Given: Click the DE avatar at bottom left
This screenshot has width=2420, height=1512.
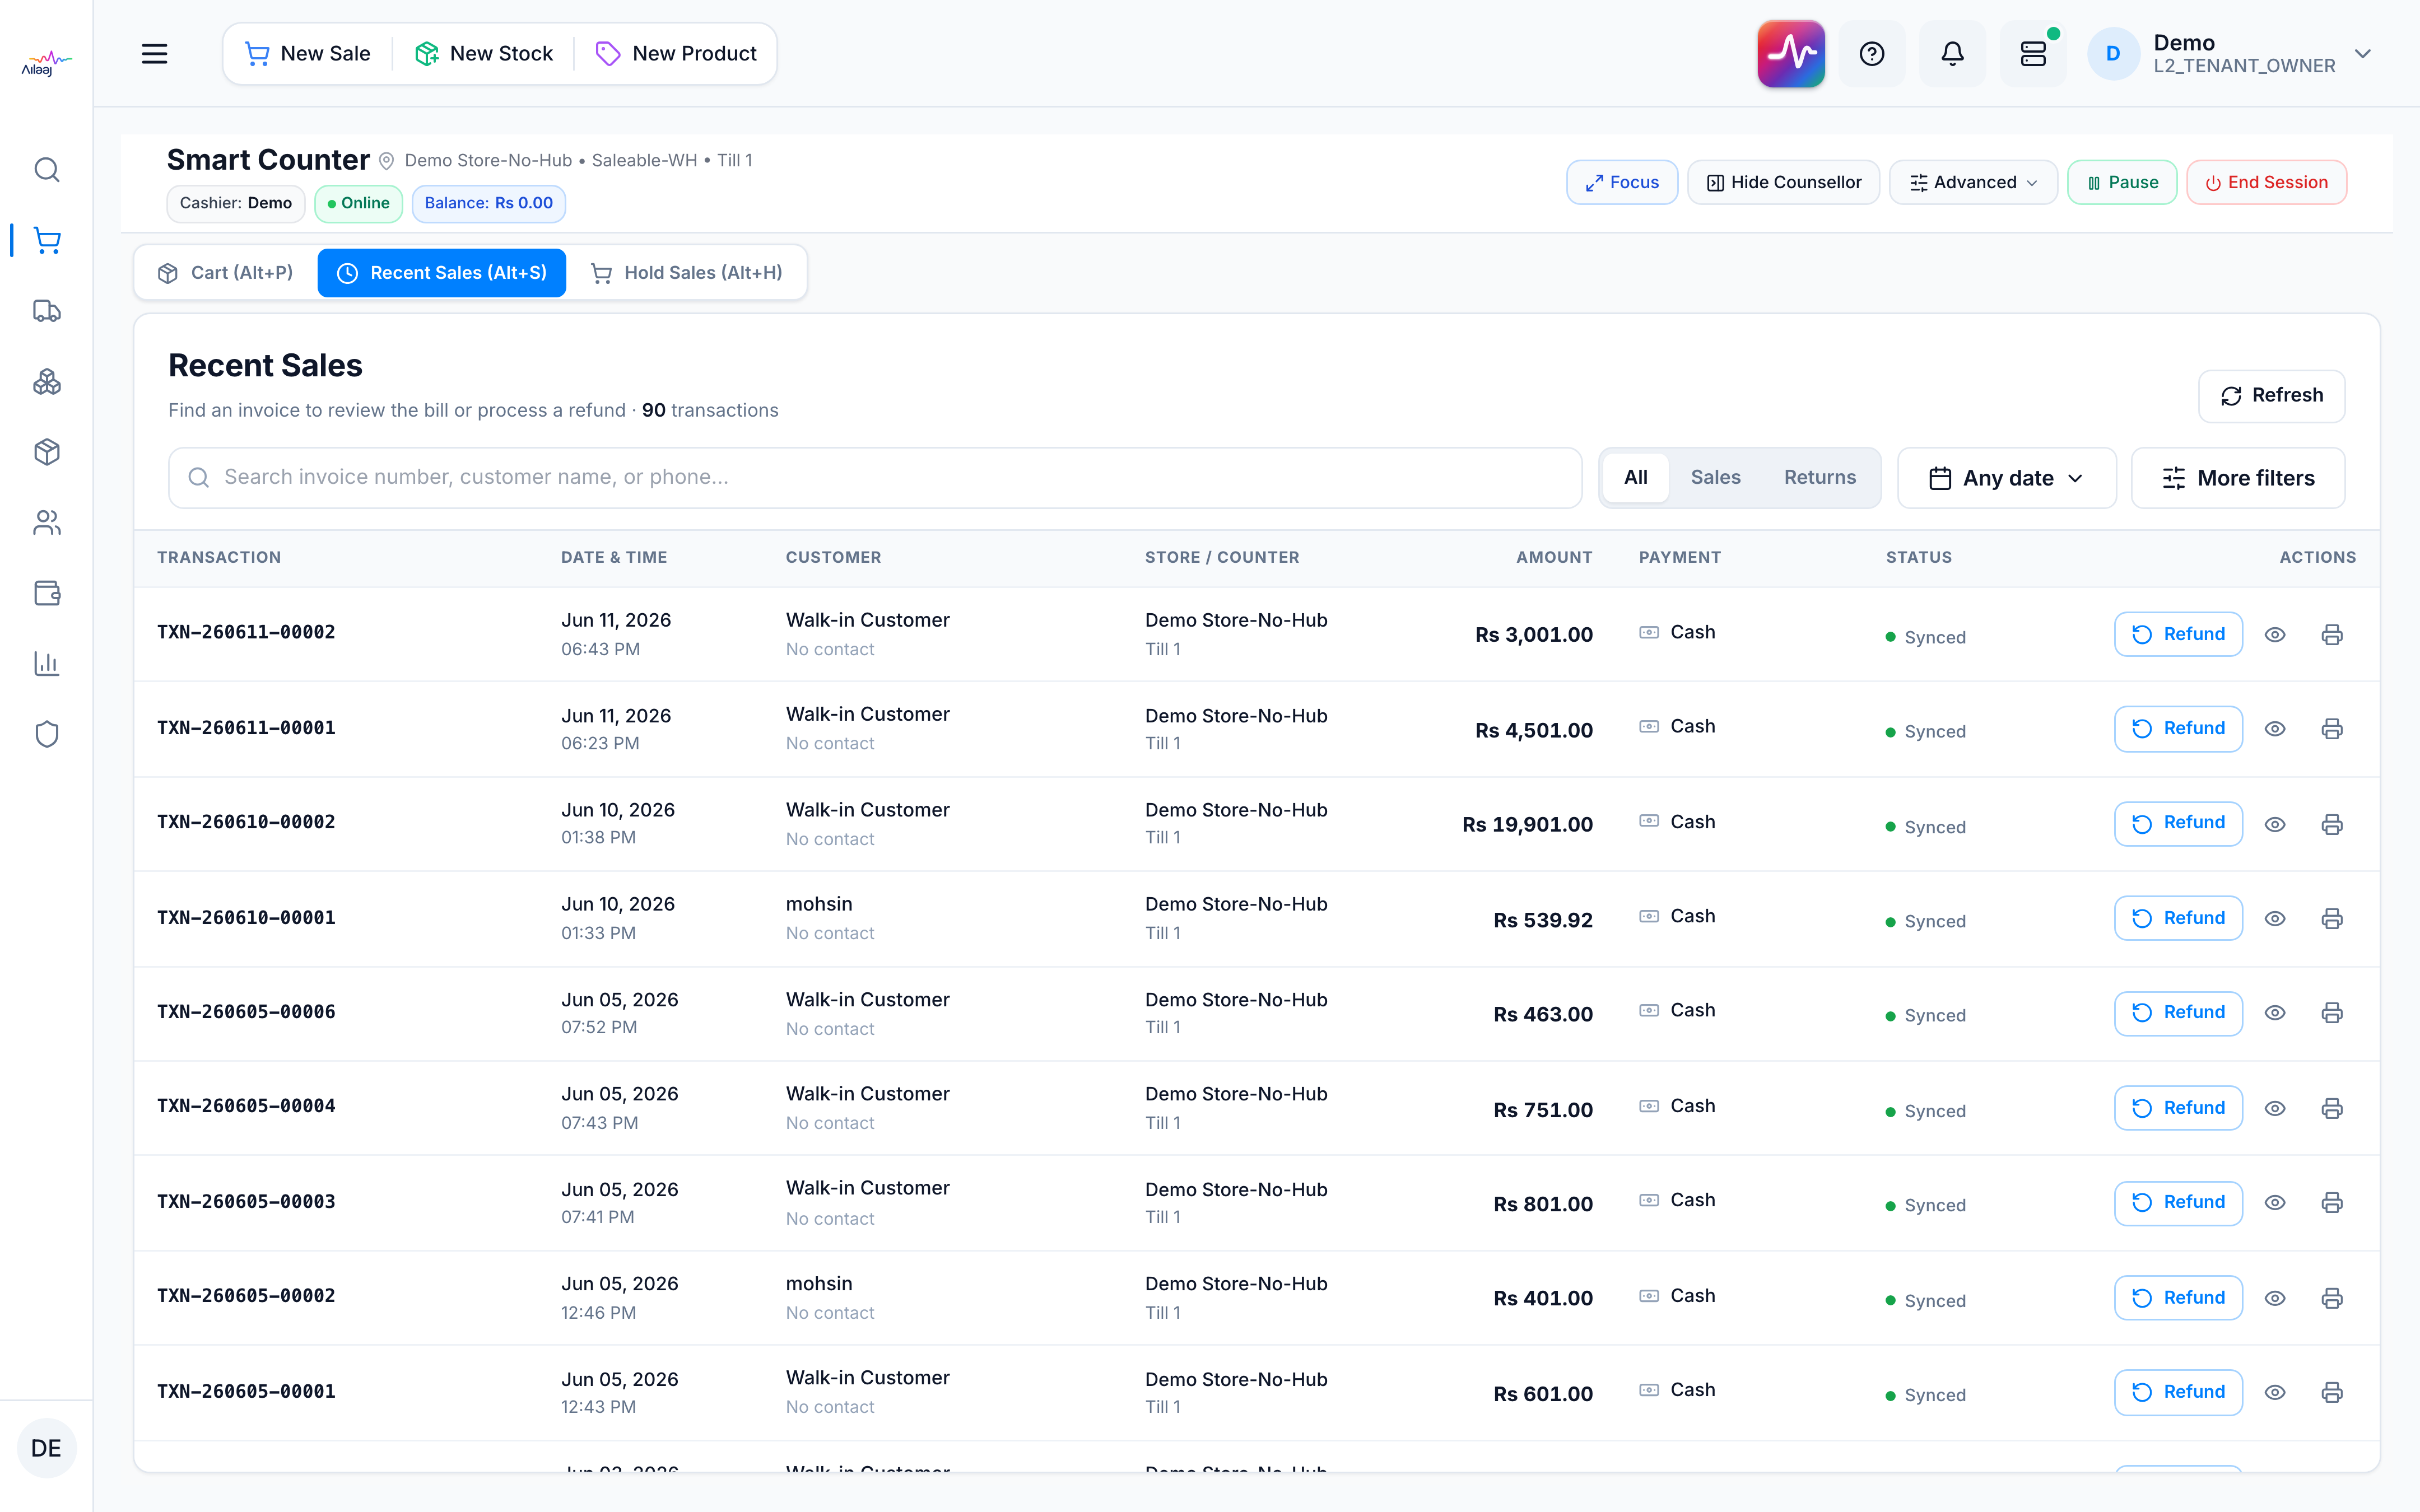Looking at the screenshot, I should [x=47, y=1447].
